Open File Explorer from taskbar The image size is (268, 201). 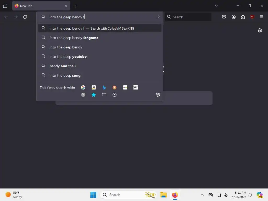(163, 195)
